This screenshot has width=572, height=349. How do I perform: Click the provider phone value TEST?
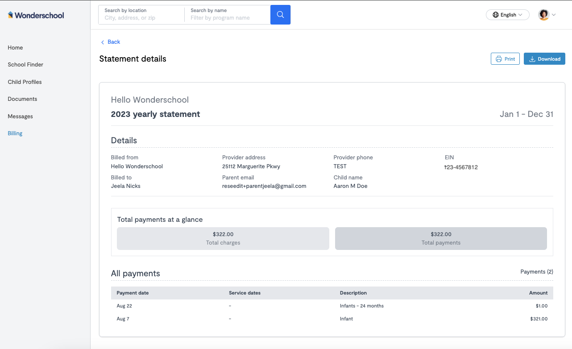(x=340, y=166)
